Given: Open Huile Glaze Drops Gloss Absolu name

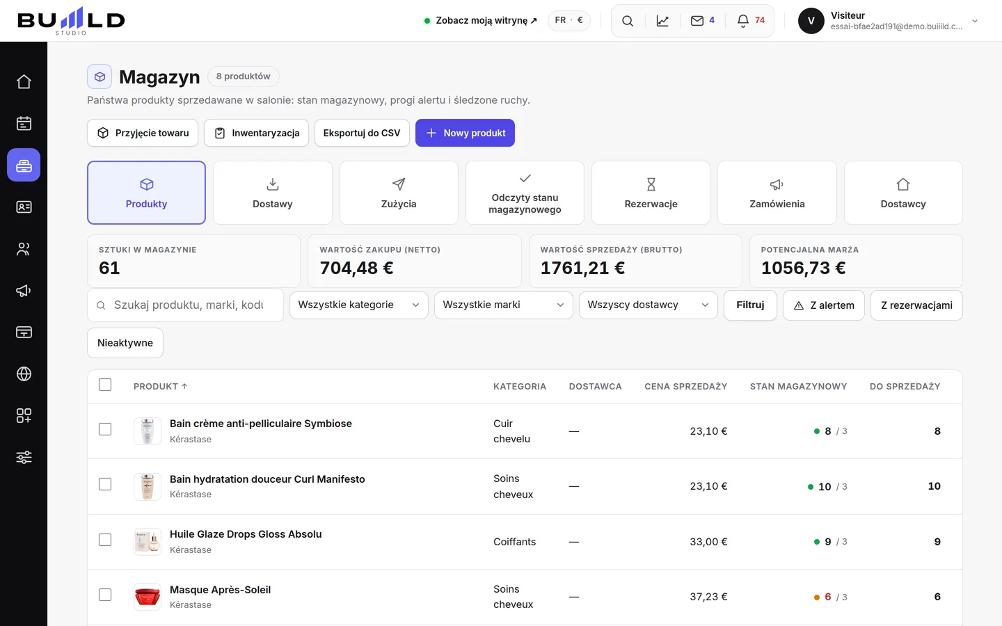Looking at the screenshot, I should tap(246, 534).
